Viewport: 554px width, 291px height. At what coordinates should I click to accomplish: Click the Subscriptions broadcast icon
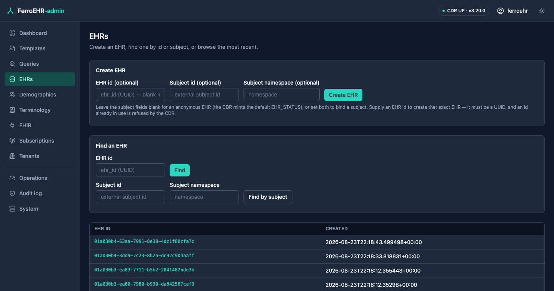pyautogui.click(x=12, y=141)
